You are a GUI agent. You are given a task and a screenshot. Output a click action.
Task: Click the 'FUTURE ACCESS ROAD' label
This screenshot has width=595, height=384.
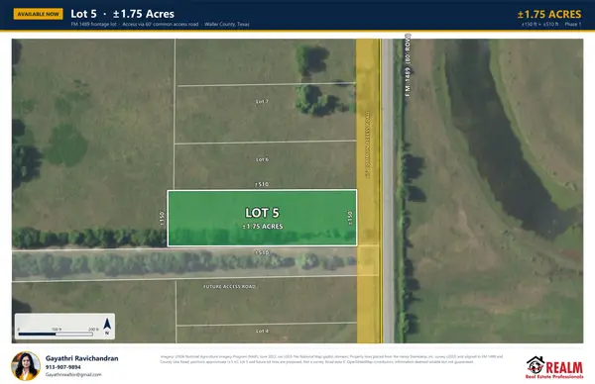230,287
